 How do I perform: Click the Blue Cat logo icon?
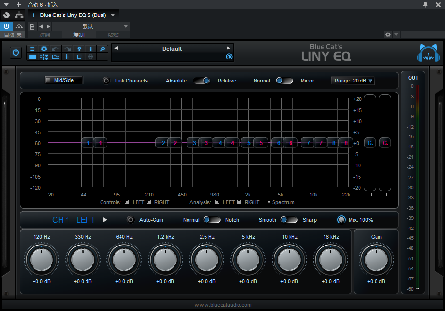[x=428, y=53]
